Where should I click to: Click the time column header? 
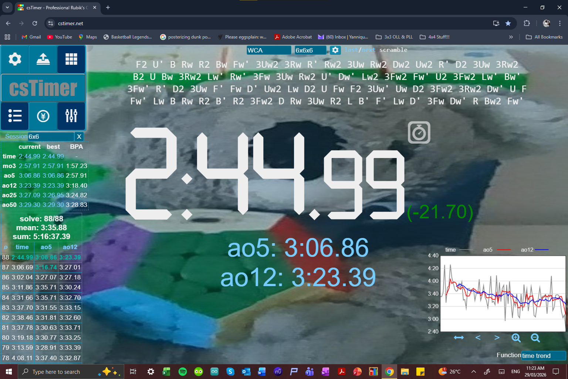[22, 247]
